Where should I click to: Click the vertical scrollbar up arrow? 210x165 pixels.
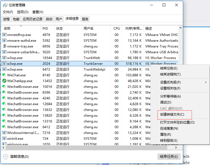point(180,28)
